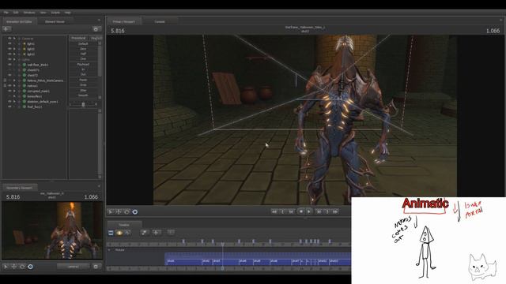Viewport: 506px width, 284px height.
Task: Apply the Playhead procedural preset
Action: pos(83,65)
